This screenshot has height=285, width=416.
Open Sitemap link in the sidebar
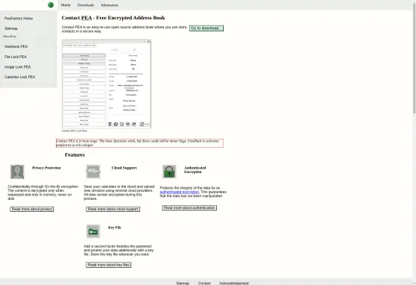click(11, 28)
